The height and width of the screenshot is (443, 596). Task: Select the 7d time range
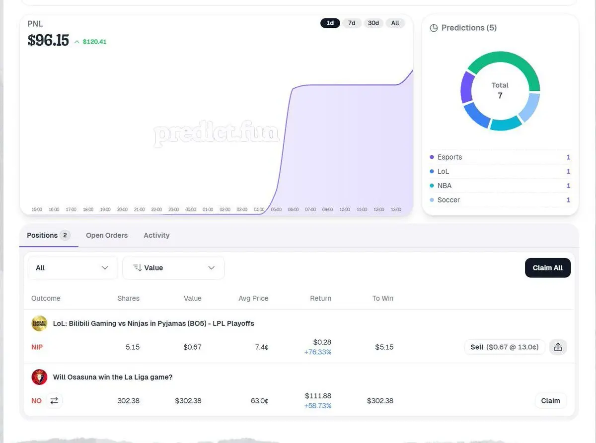pyautogui.click(x=352, y=23)
